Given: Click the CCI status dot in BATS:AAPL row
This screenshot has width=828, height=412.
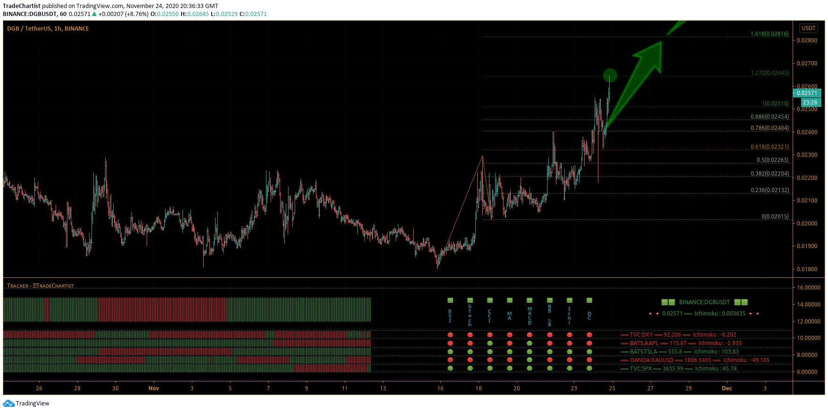Looking at the screenshot, I should [490, 343].
